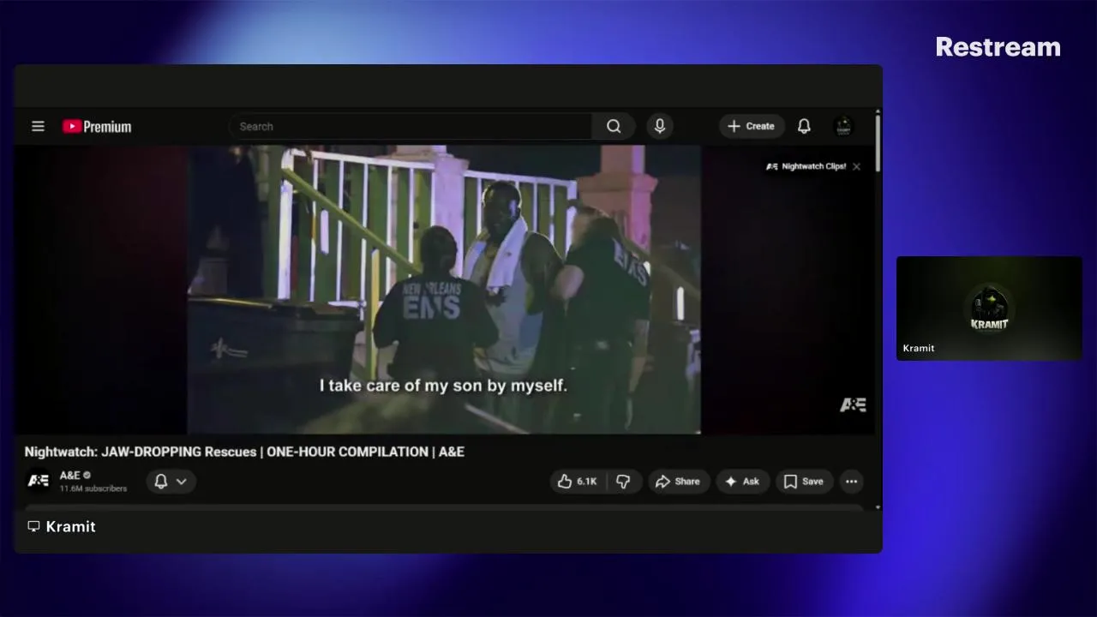Open the Ask AI button
Viewport: 1097px width, 617px height.
742,482
